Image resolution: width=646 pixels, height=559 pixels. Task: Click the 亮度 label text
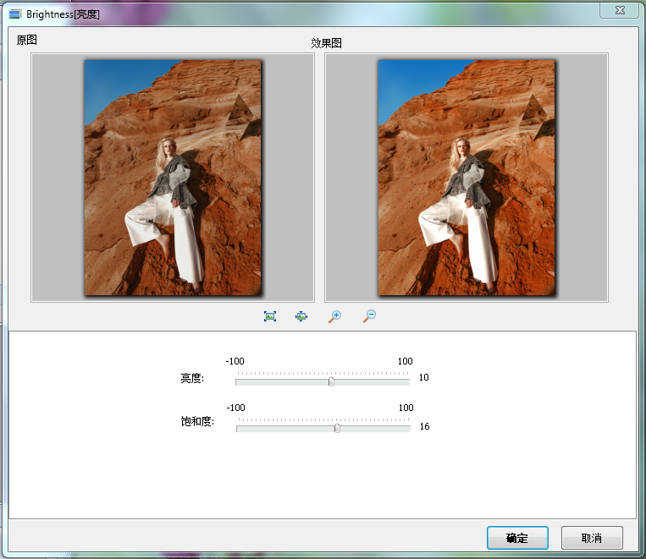tap(191, 378)
